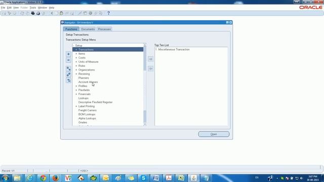Expand the Transactions tree node
Image resolution: width=324 pixels, height=182 pixels.
point(76,50)
